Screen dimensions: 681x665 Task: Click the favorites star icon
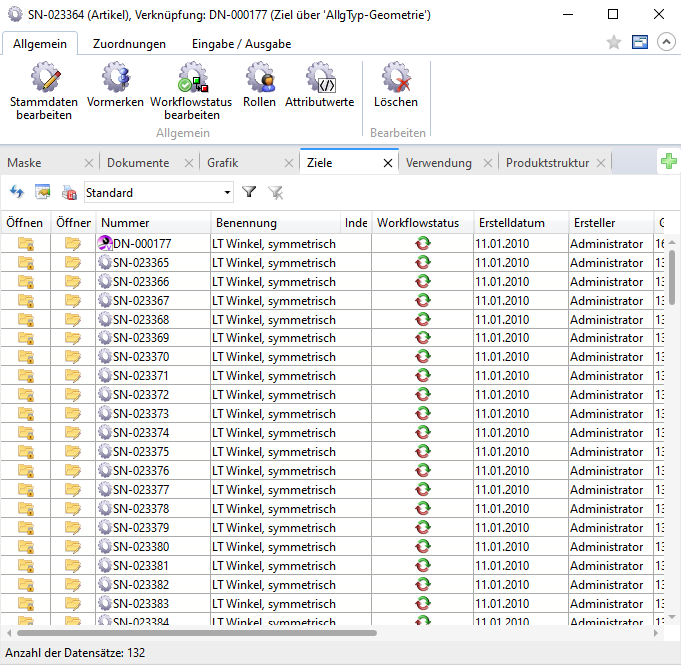click(614, 43)
